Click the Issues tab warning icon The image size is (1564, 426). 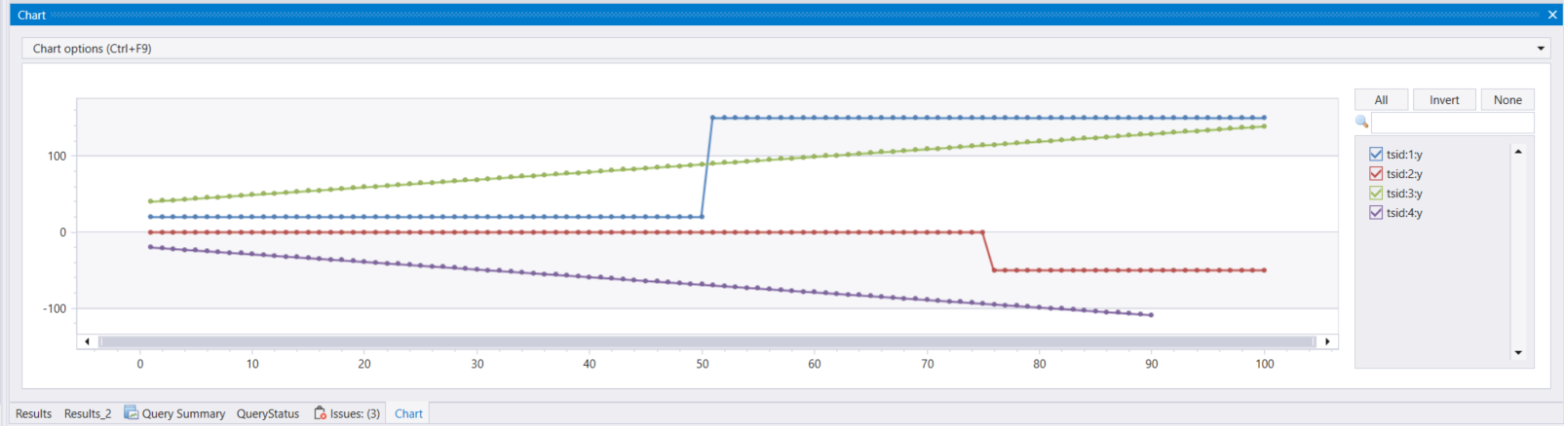[320, 412]
